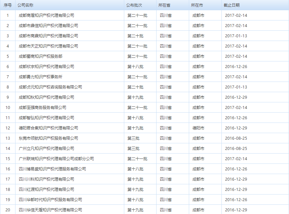
Task: Click sequence number 5 cell
Action: [x=8, y=56]
